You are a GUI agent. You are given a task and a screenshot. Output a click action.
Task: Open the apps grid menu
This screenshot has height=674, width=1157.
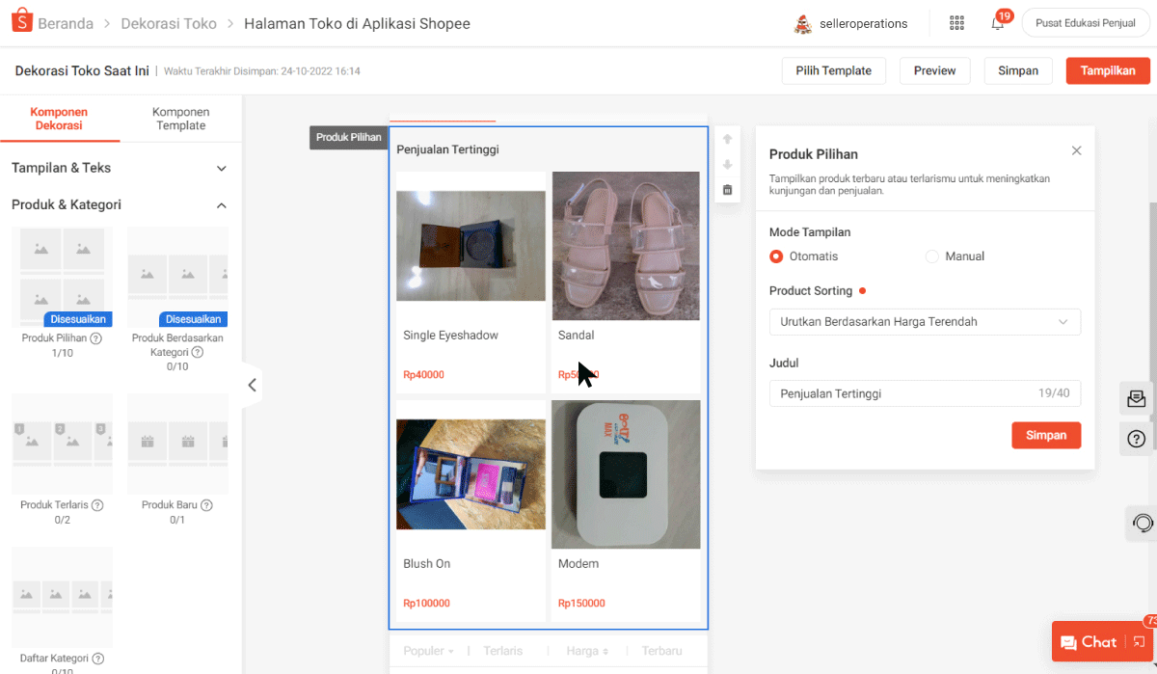[956, 23]
